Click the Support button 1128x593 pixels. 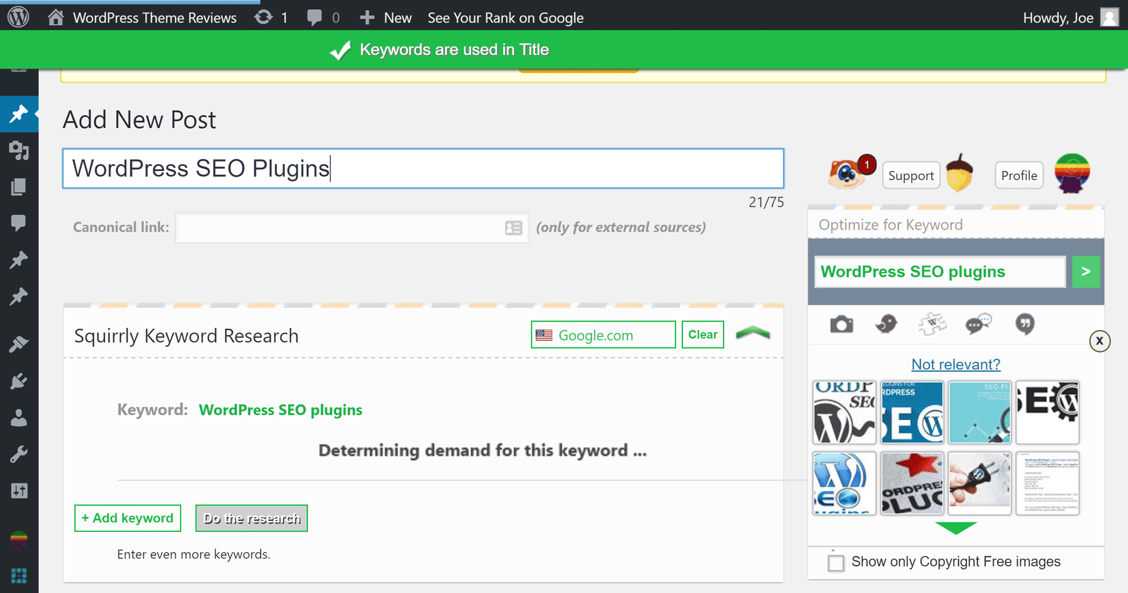911,175
